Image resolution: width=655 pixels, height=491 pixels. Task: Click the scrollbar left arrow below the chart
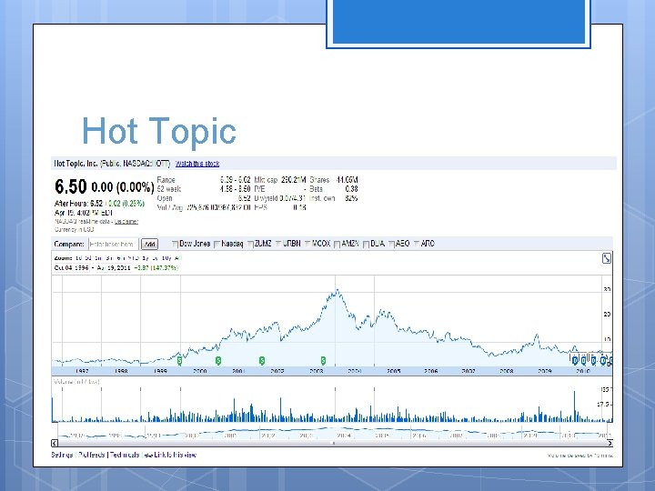coord(55,443)
